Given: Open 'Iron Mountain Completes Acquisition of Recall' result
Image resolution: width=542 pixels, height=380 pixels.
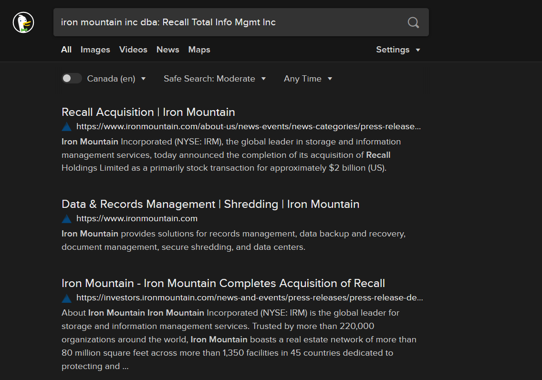Looking at the screenshot, I should pyautogui.click(x=223, y=283).
